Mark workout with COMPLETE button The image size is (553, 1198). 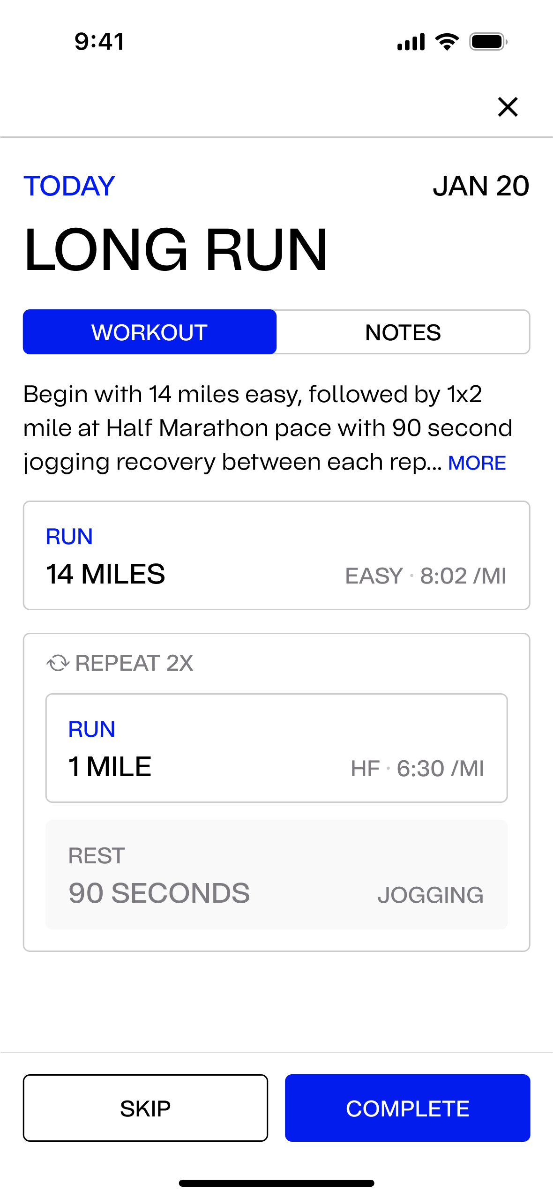(407, 1108)
